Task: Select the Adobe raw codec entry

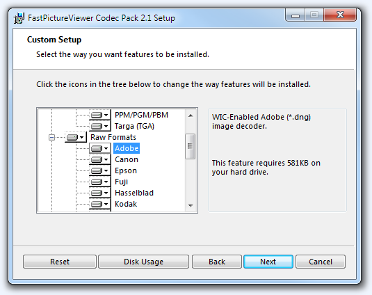Action: (x=127, y=148)
